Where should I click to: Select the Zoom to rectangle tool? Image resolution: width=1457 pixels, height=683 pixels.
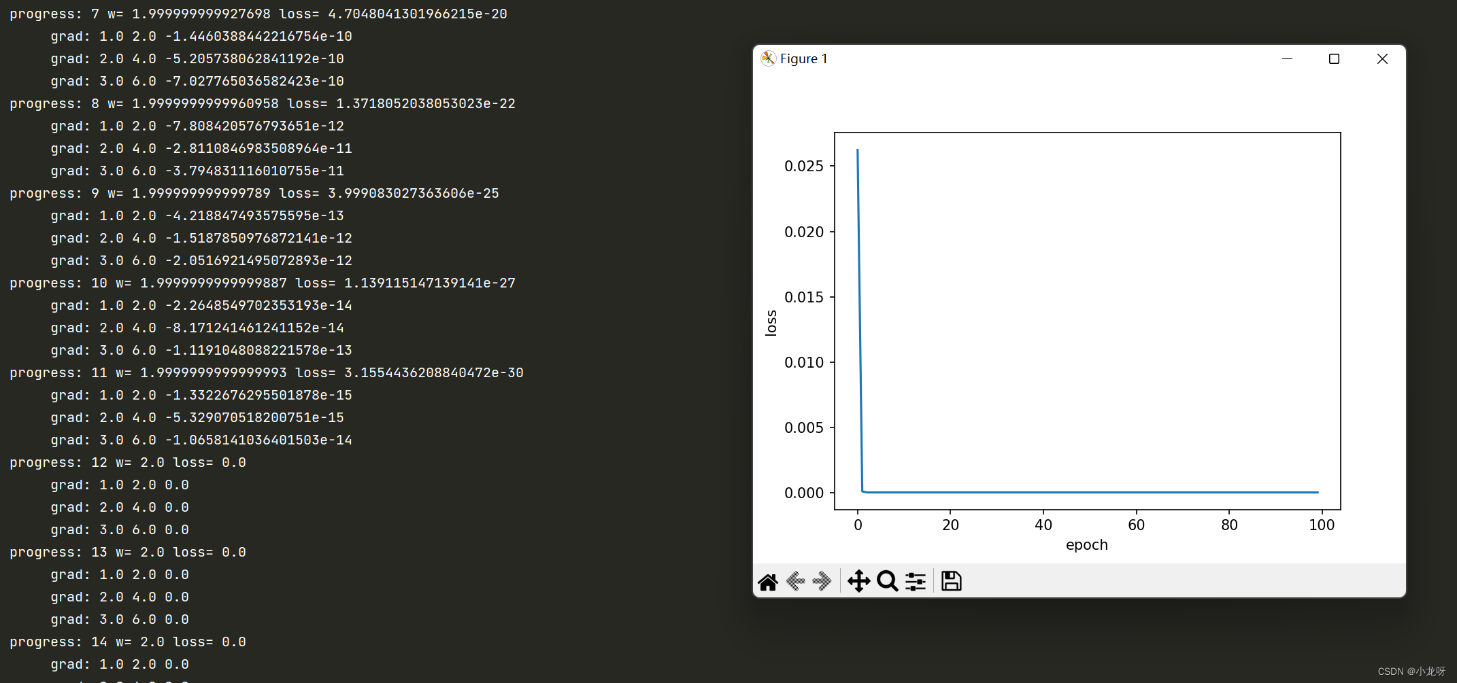point(888,581)
